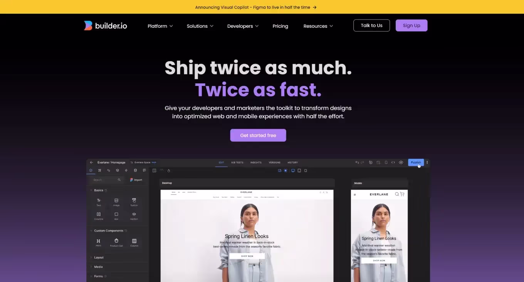524x282 pixels.
Task: Choose the Product Cell custom component
Action: click(116, 242)
